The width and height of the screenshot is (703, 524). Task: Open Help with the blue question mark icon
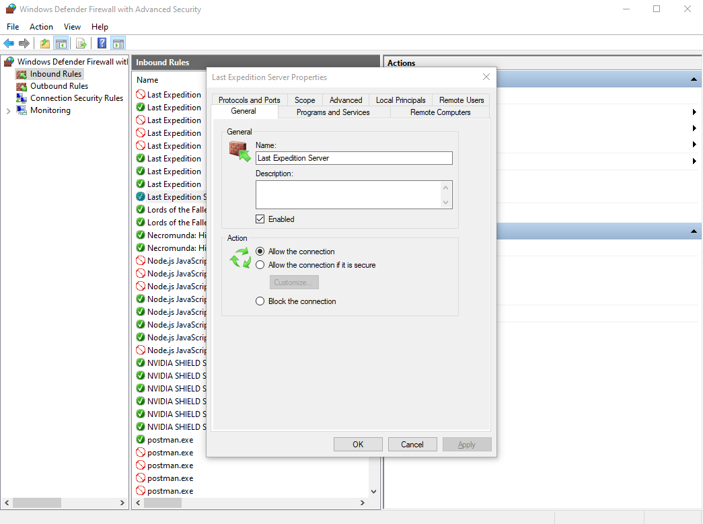[x=102, y=44]
